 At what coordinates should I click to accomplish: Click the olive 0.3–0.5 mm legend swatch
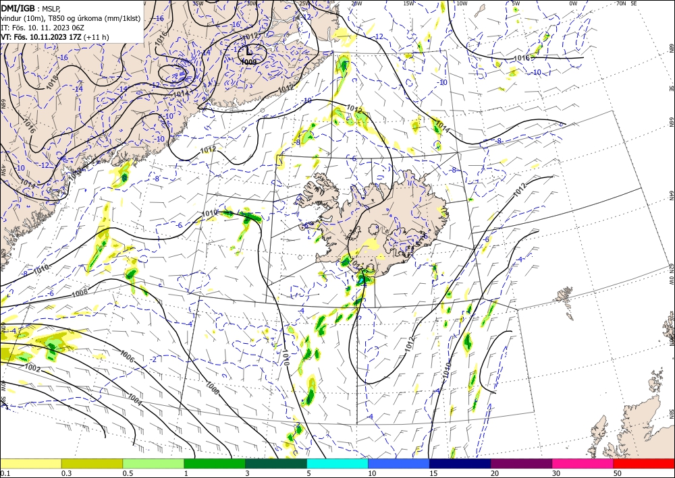(x=92, y=463)
